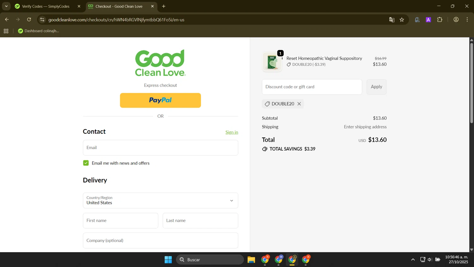Select the Checkout - Good Clean Love tab
This screenshot has width=474, height=267.
click(119, 6)
